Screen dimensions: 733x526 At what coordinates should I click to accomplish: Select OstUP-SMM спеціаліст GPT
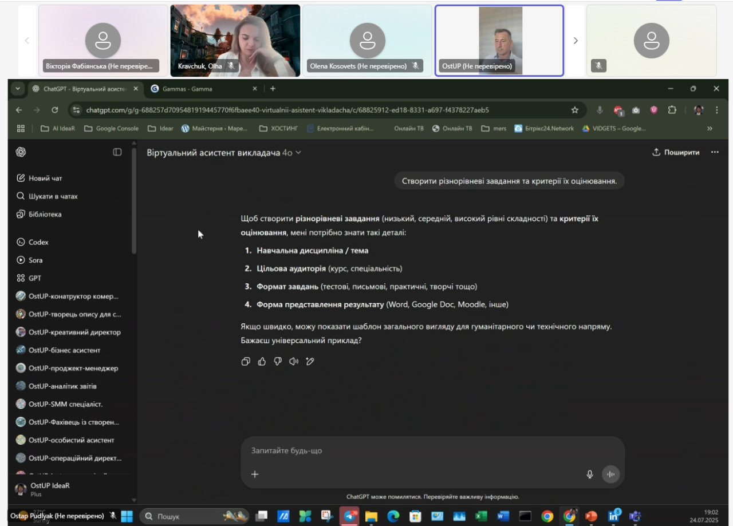(x=60, y=404)
